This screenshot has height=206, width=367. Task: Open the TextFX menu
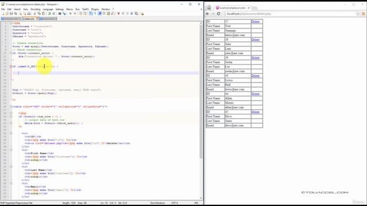[85, 9]
